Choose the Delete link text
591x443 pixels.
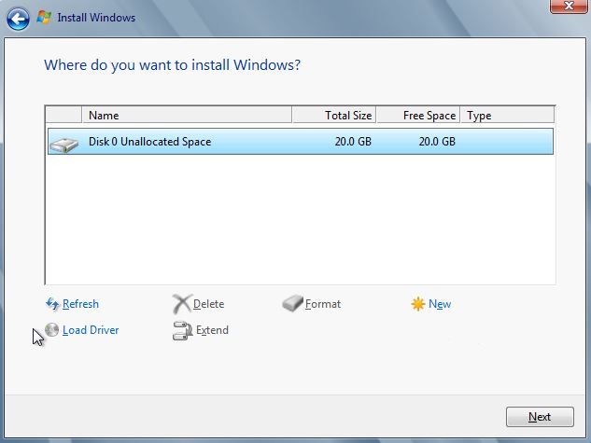[x=208, y=304]
